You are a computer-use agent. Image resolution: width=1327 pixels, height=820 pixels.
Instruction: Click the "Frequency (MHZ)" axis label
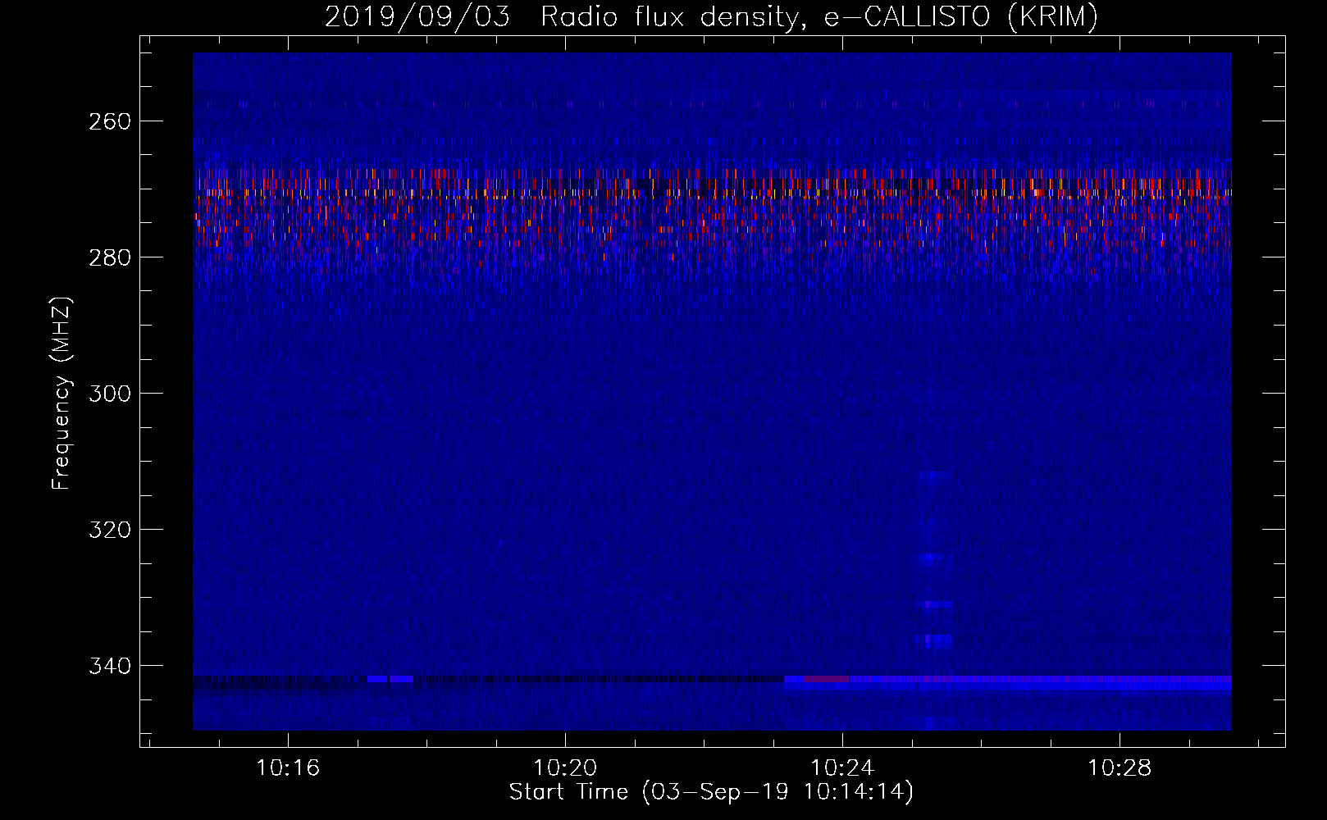click(62, 394)
